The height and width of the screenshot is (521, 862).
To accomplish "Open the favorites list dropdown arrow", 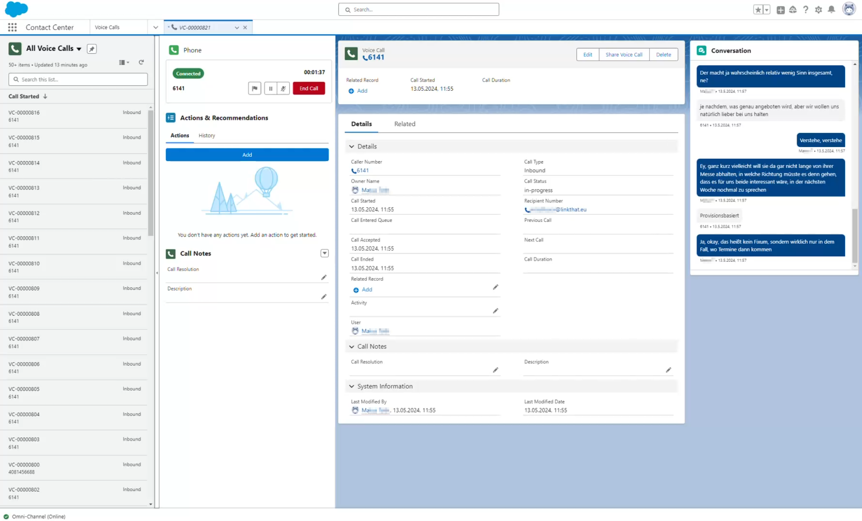I will tap(766, 10).
